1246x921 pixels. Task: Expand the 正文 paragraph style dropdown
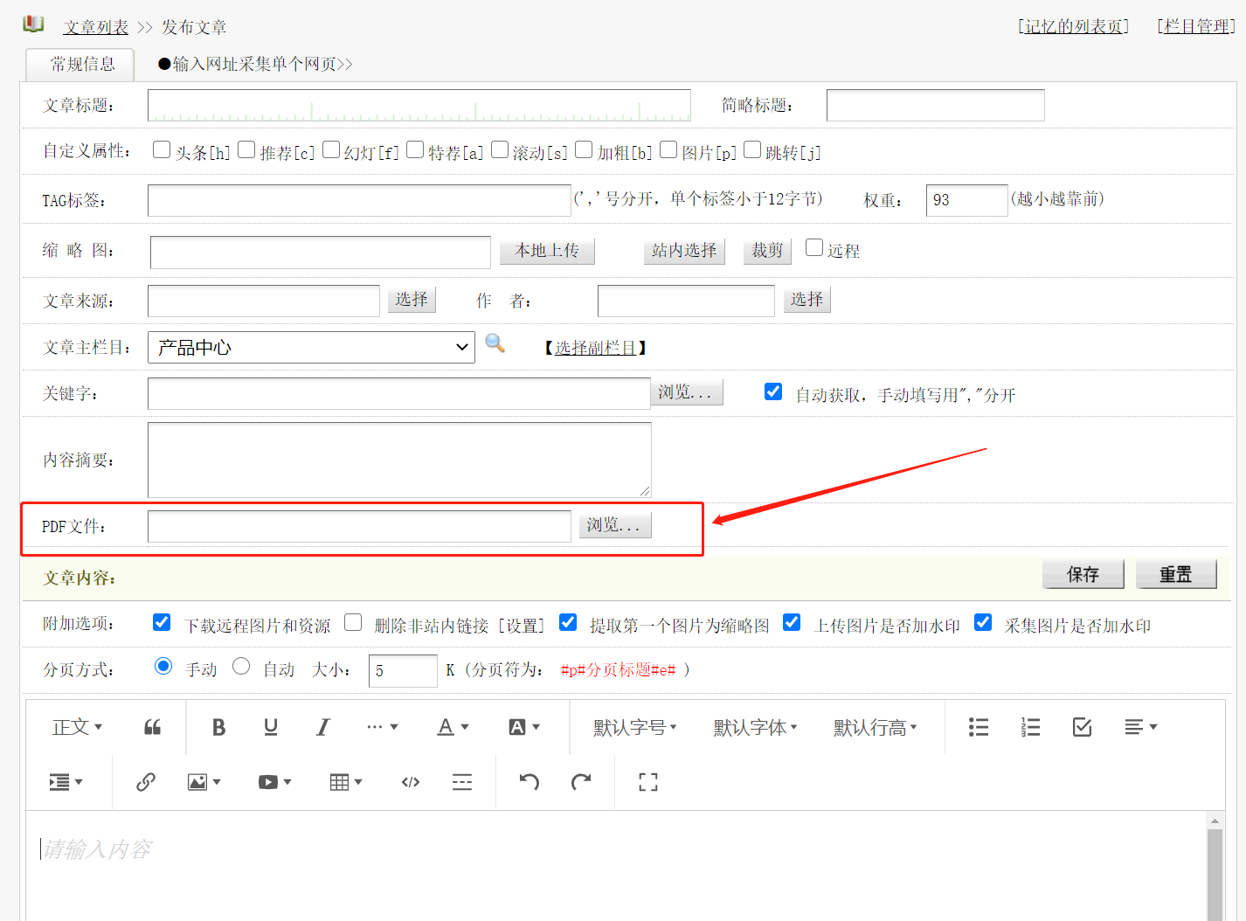click(78, 727)
